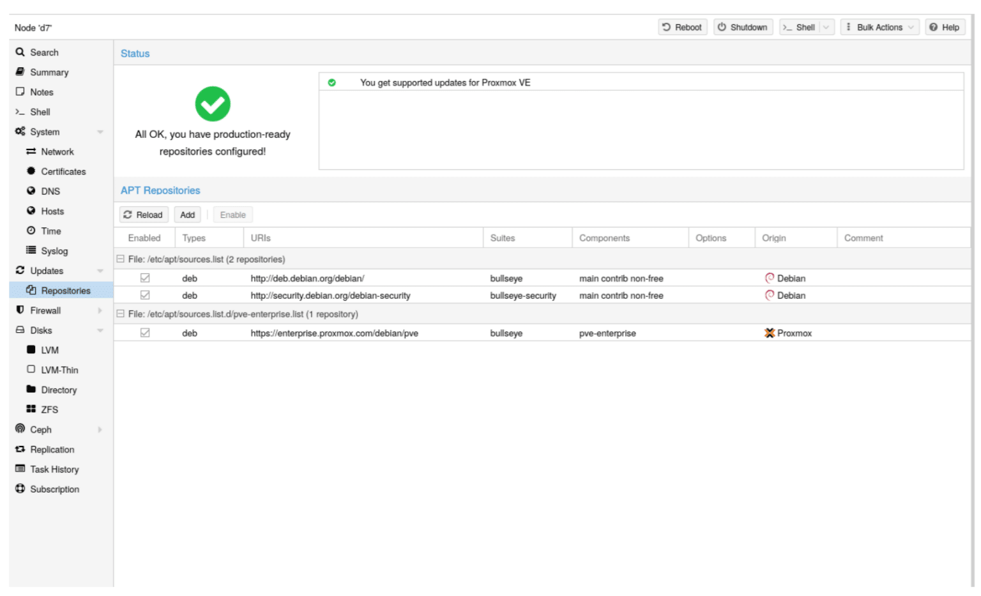Toggle Enabled for the deb.debian.org repository
The height and width of the screenshot is (596, 981).
(145, 277)
